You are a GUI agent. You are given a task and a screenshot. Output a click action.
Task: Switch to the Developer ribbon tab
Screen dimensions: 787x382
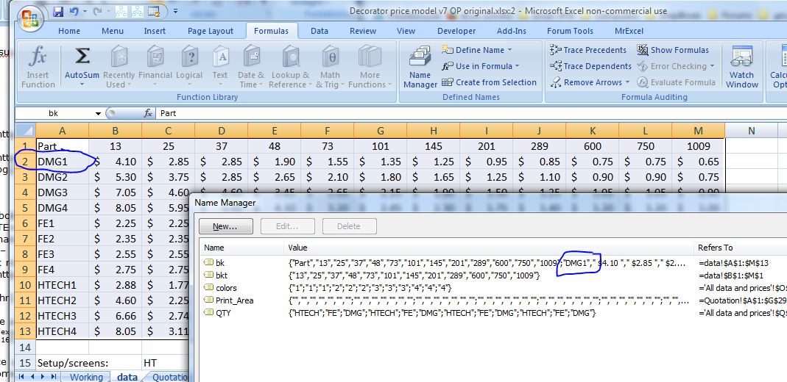coord(456,31)
